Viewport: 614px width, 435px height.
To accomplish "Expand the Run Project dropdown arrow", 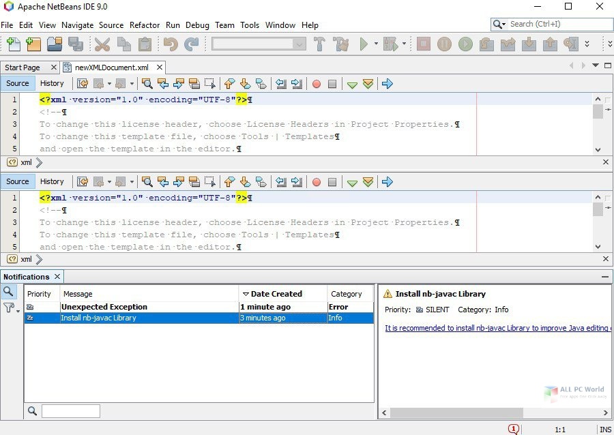I will tap(376, 44).
